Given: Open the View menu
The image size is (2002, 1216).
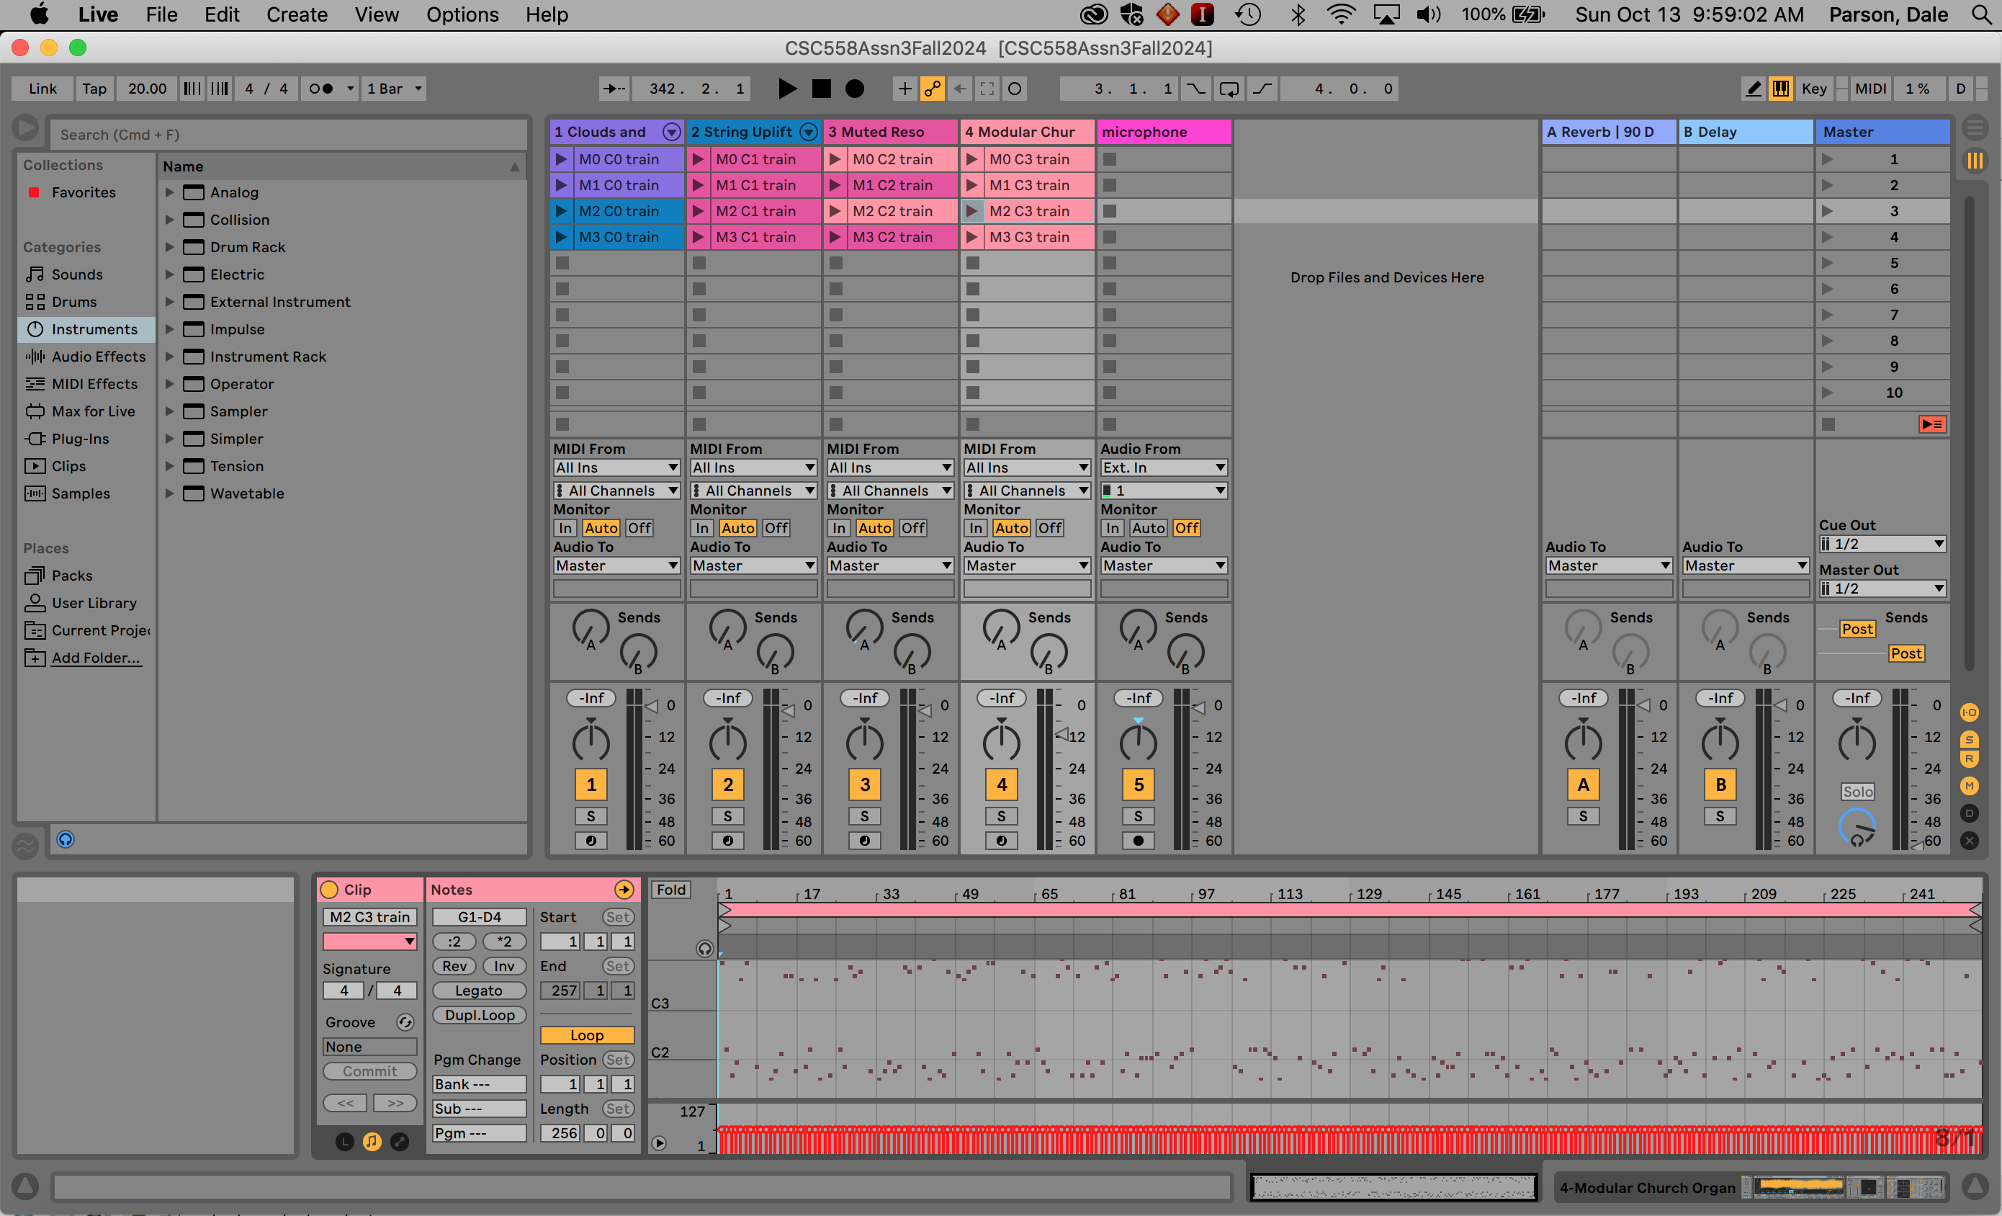Looking at the screenshot, I should 376,14.
